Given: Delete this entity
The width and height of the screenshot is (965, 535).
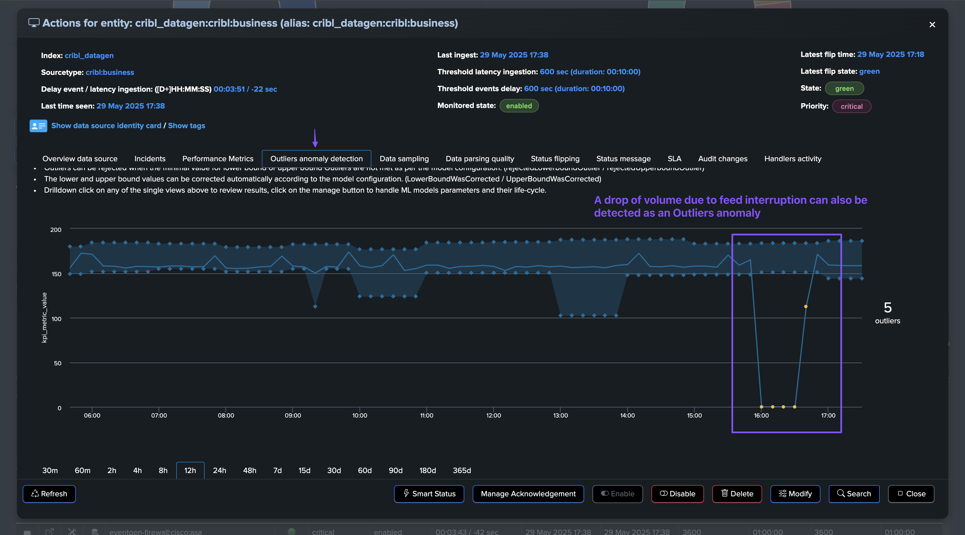Looking at the screenshot, I should [737, 494].
